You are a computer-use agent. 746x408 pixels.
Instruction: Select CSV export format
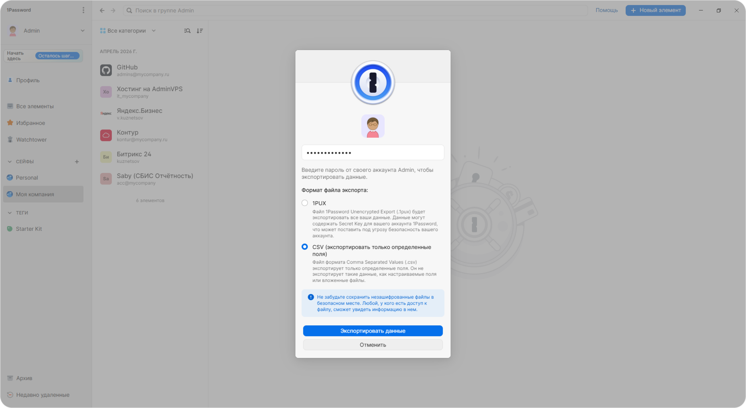[x=305, y=247]
